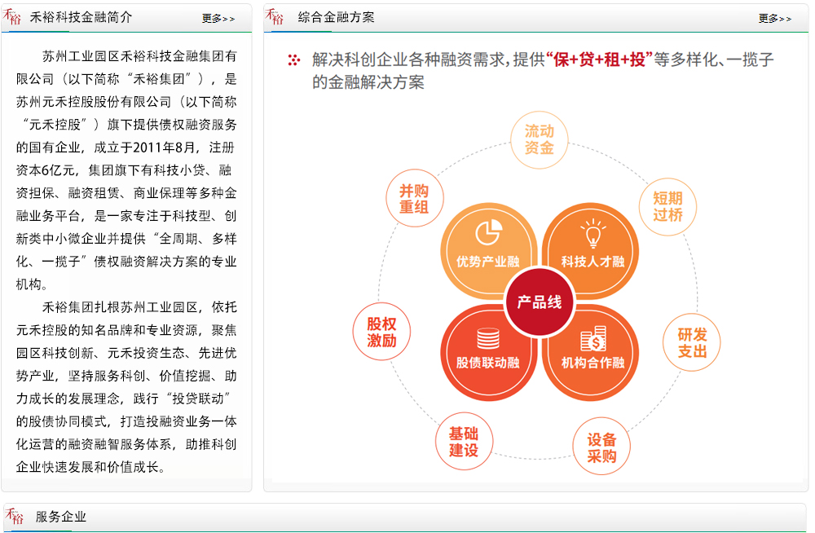Click the 短期过桥 circle
Image resolution: width=815 pixels, height=533 pixels.
click(667, 207)
